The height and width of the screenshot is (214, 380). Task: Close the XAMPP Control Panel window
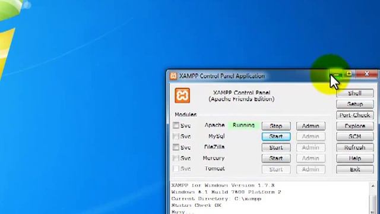coord(367,74)
